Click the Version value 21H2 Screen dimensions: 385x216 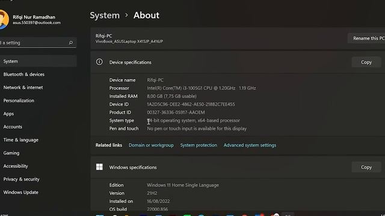(x=152, y=193)
